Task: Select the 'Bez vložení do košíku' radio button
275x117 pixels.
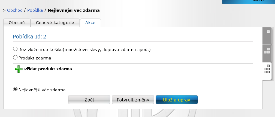Action: point(15,49)
